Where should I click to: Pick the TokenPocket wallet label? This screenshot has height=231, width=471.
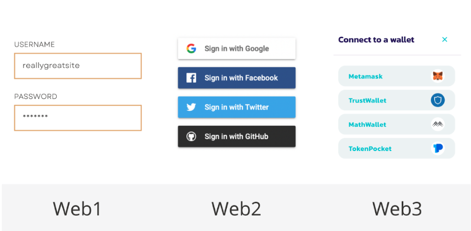[370, 149]
